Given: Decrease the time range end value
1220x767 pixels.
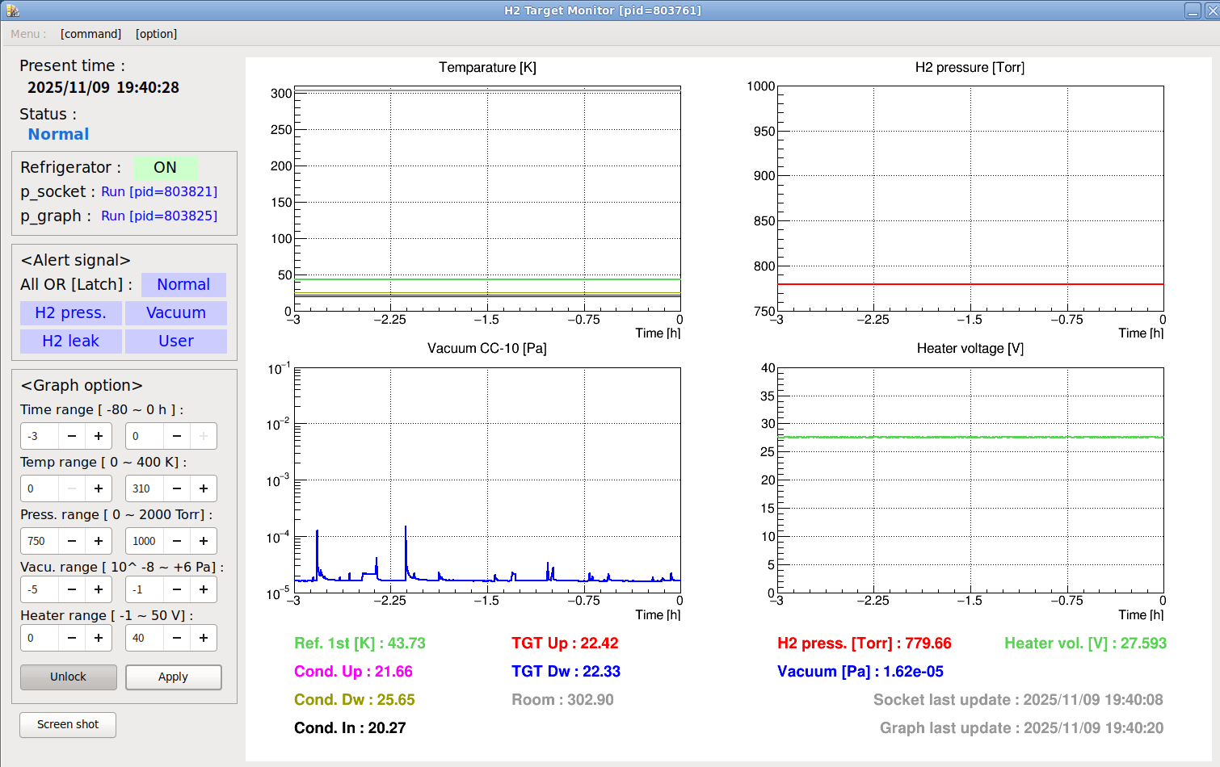Looking at the screenshot, I should click(x=177, y=436).
